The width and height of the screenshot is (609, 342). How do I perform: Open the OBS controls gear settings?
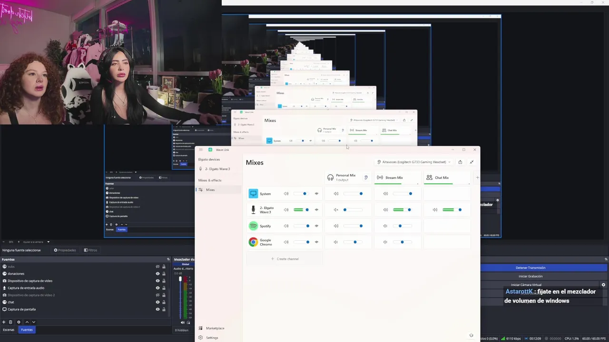point(603,285)
